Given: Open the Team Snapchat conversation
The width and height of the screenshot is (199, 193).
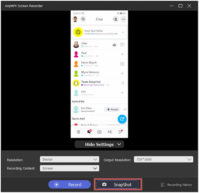Looking at the screenshot, I should [x=99, y=83].
